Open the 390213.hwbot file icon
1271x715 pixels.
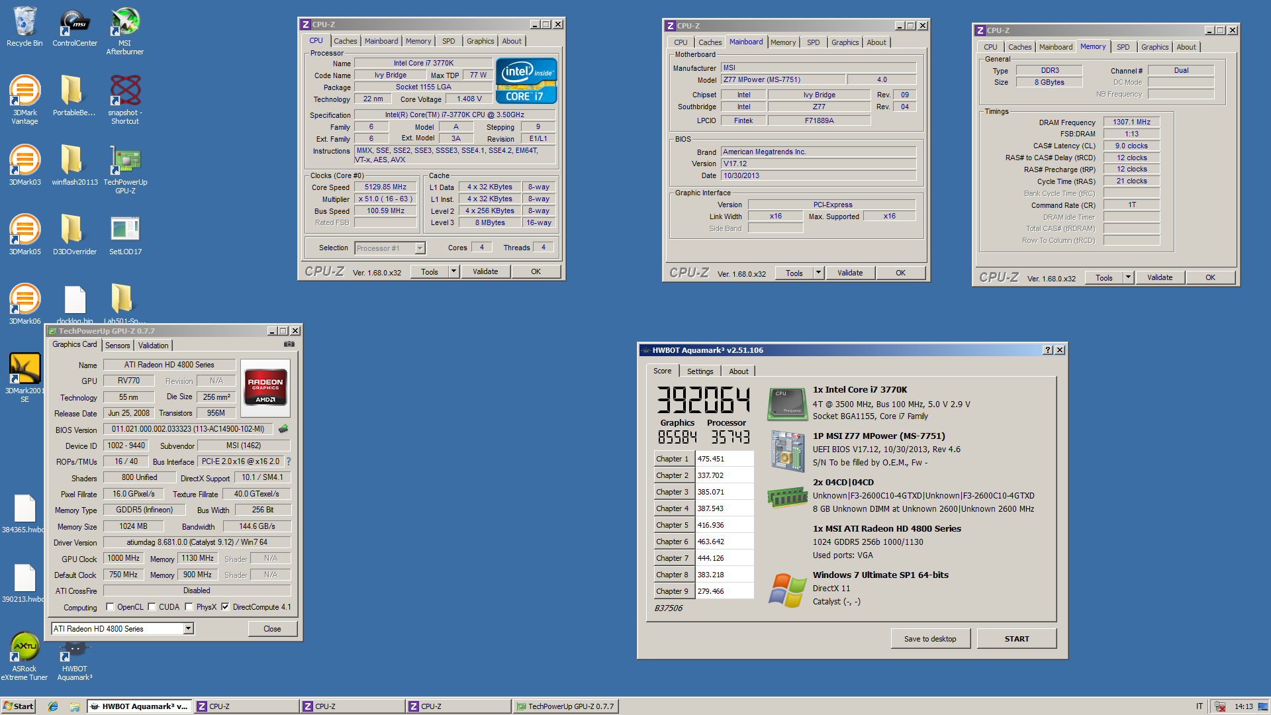coord(24,583)
